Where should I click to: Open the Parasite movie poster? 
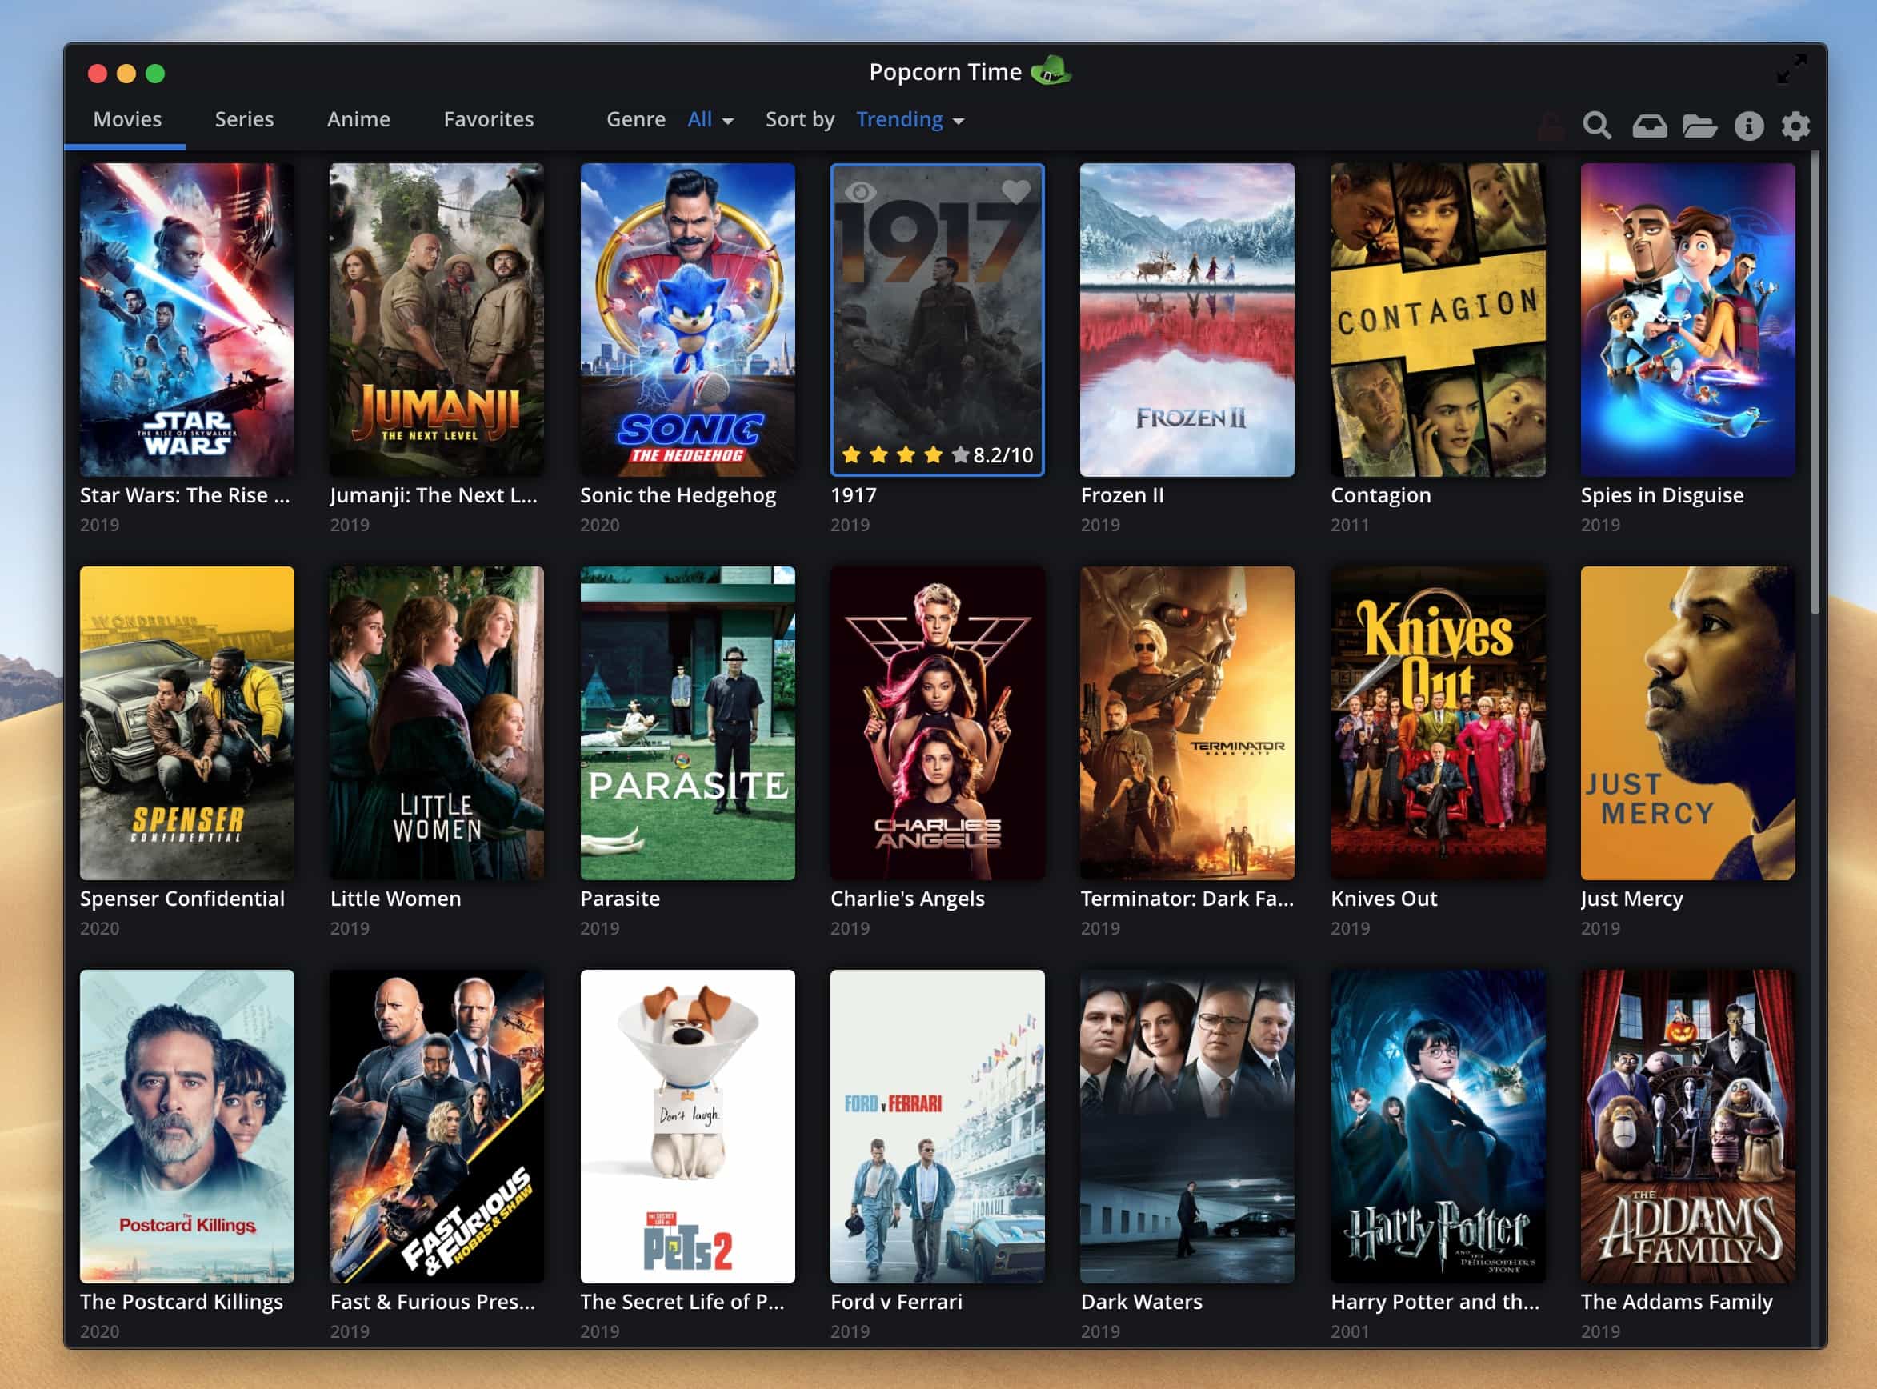[x=686, y=723]
